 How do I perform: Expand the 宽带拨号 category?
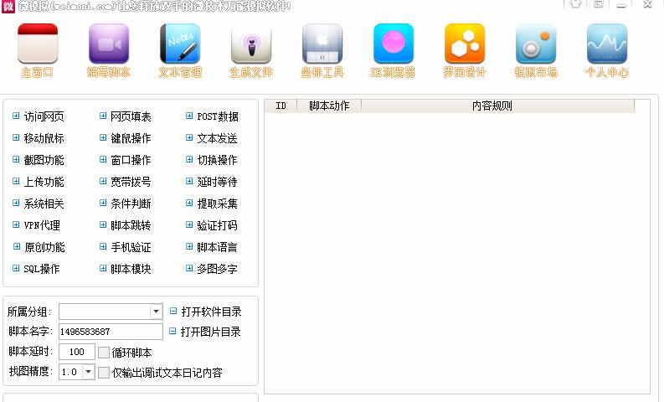click(x=103, y=181)
